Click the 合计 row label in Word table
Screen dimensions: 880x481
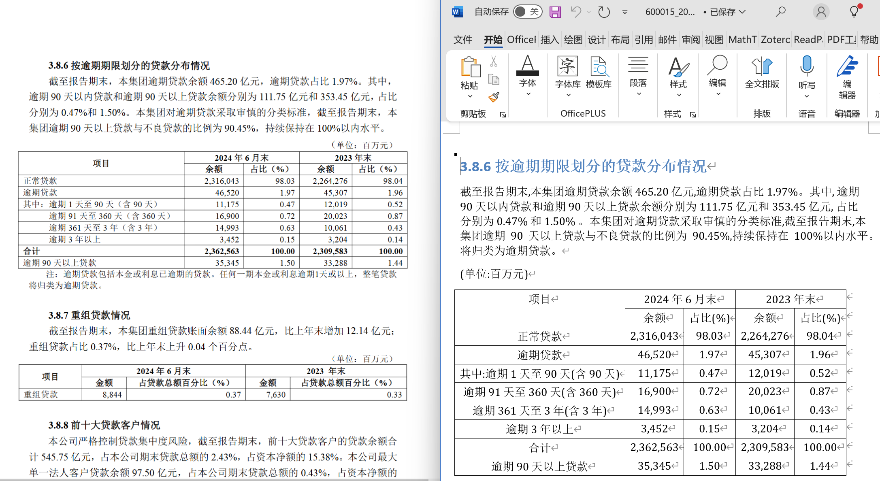point(540,448)
